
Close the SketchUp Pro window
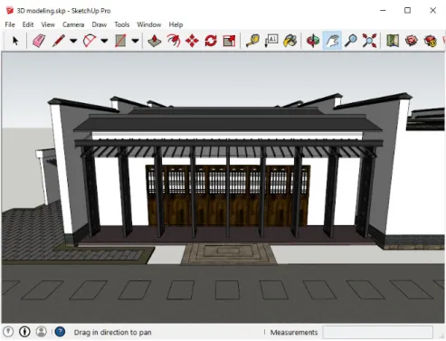432,10
